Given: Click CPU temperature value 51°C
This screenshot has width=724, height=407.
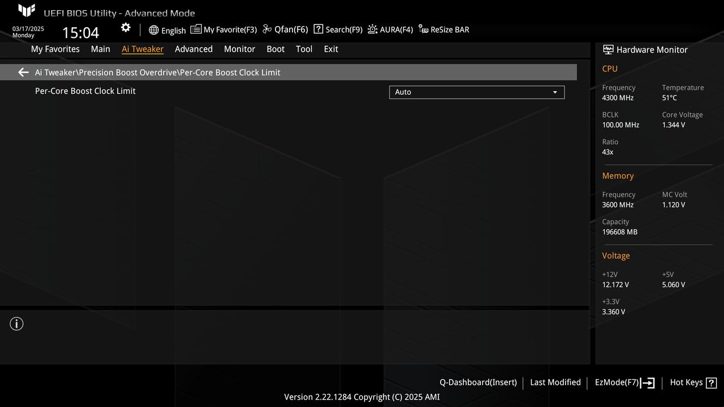Looking at the screenshot, I should [670, 98].
